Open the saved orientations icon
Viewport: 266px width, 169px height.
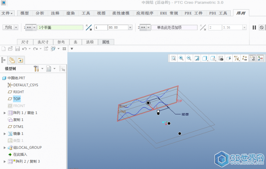(x=213, y=58)
